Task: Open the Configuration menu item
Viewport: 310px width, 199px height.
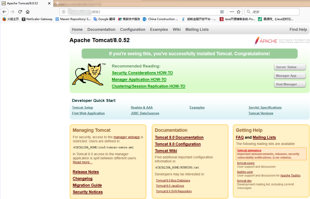Action: pyautogui.click(x=133, y=29)
